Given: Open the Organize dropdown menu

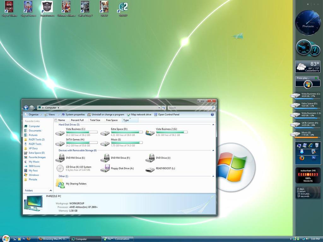Looking at the screenshot, I should 33,114.
